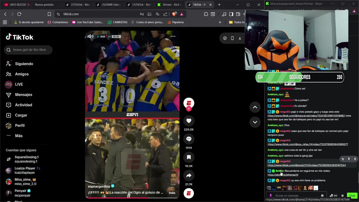Open the 'Papeleria' bookmark
This screenshot has width=359, height=202.
point(176,22)
